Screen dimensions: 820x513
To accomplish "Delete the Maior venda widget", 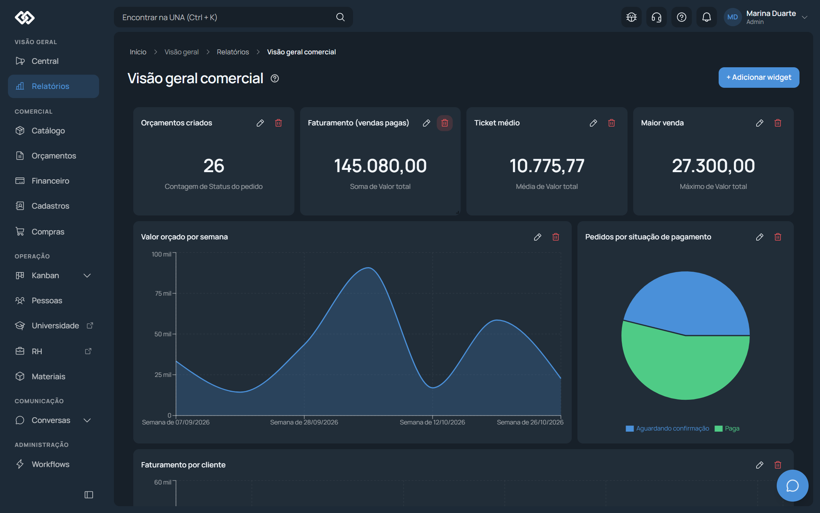I will click(778, 123).
